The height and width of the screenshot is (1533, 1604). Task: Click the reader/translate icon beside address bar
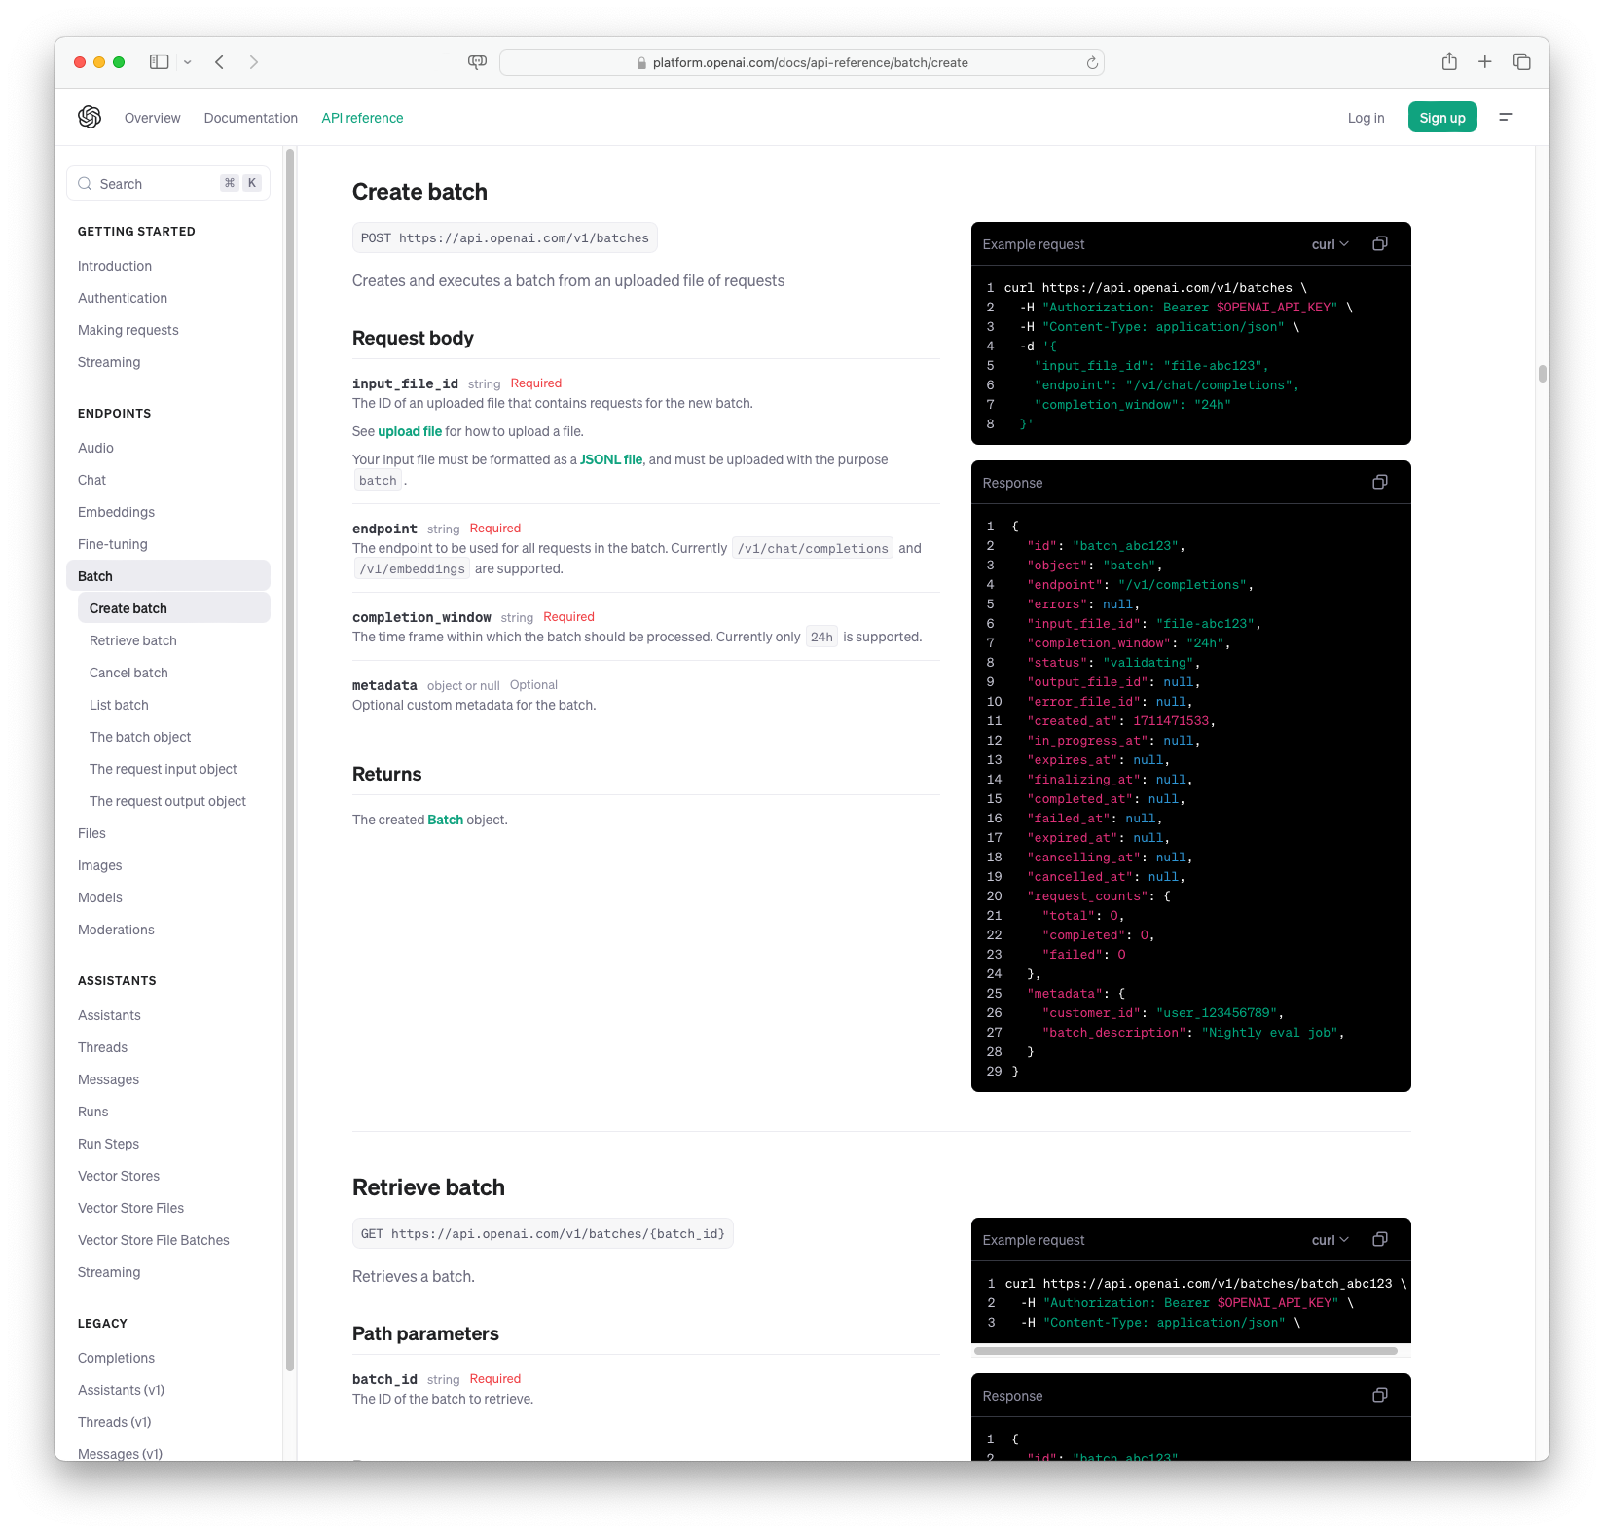click(477, 62)
